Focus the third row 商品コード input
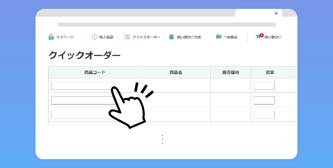The height and width of the screenshot is (168, 333). pyautogui.click(x=85, y=115)
